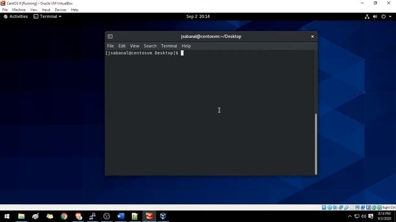
Task: Open the green notepad taskbar icon
Action: [x=135, y=216]
